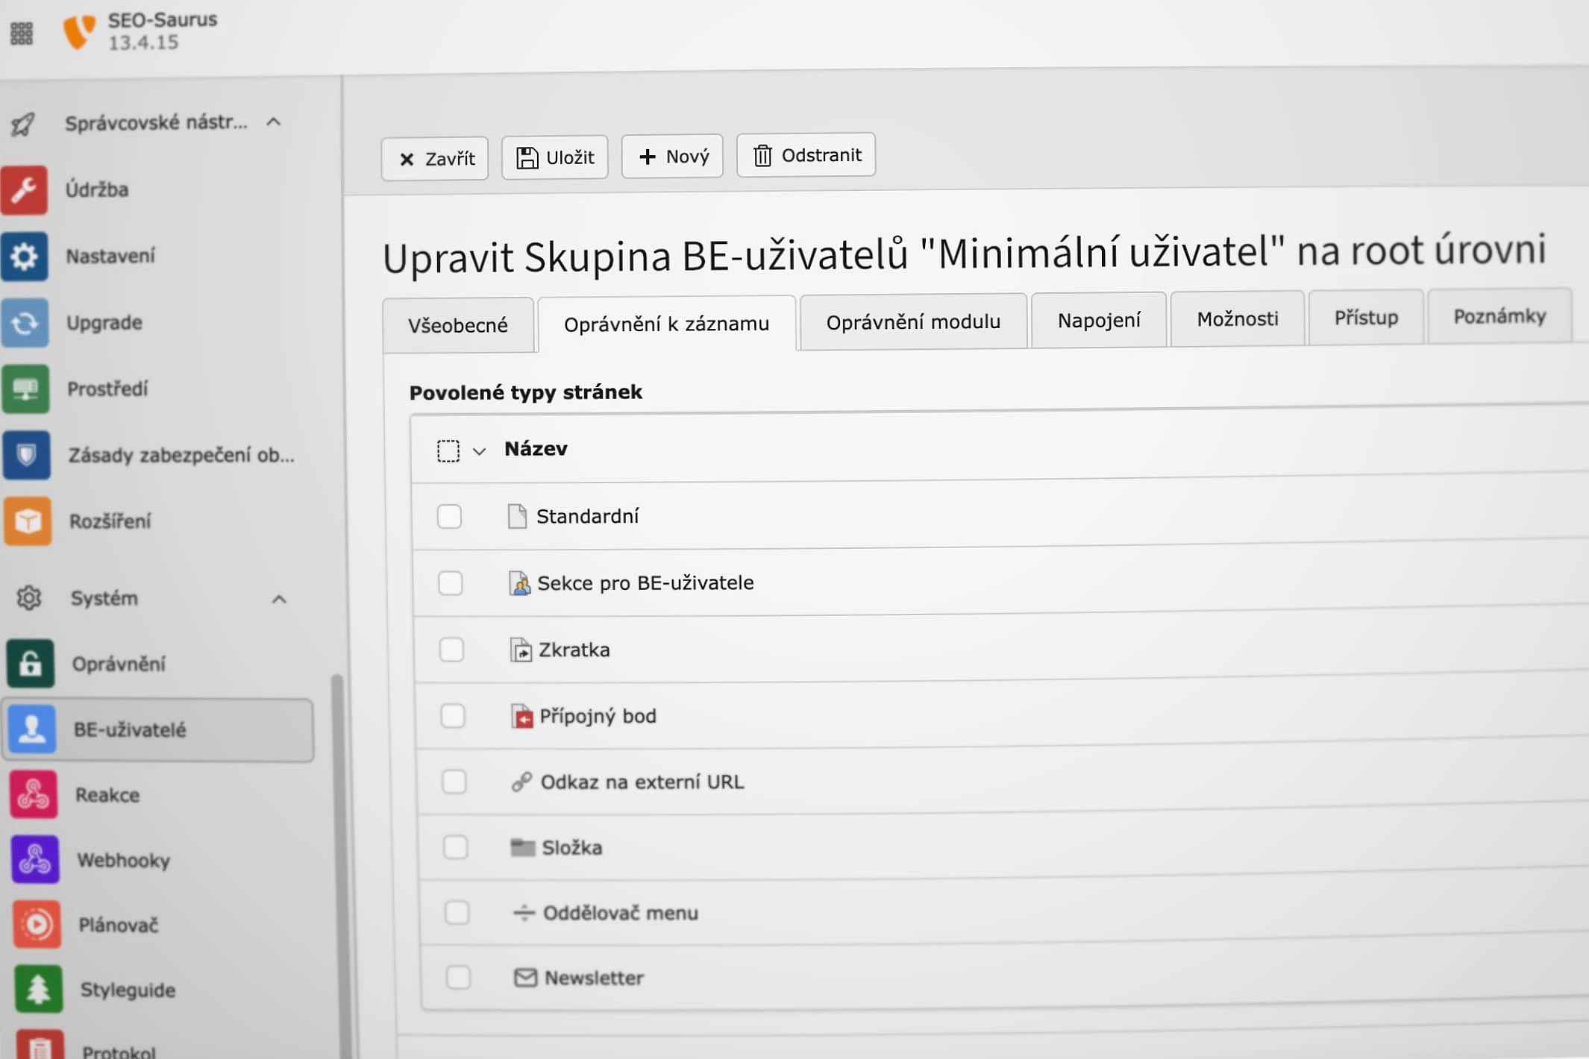Viewport: 1589px width, 1059px height.
Task: Open the select-all dropdown arrow beside Název
Action: 480,451
